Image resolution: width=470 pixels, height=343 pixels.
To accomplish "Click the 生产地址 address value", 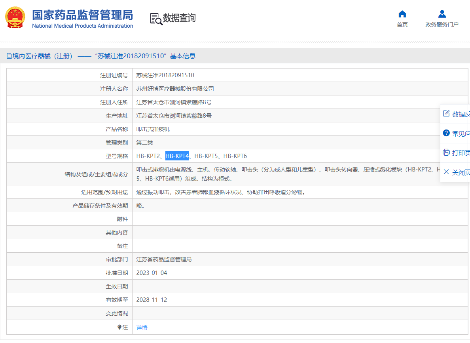I will [x=174, y=116].
